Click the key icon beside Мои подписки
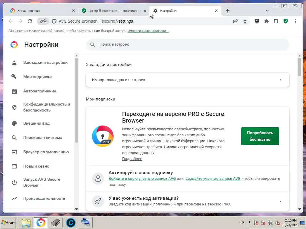This screenshot has height=229, width=306. click(14, 77)
